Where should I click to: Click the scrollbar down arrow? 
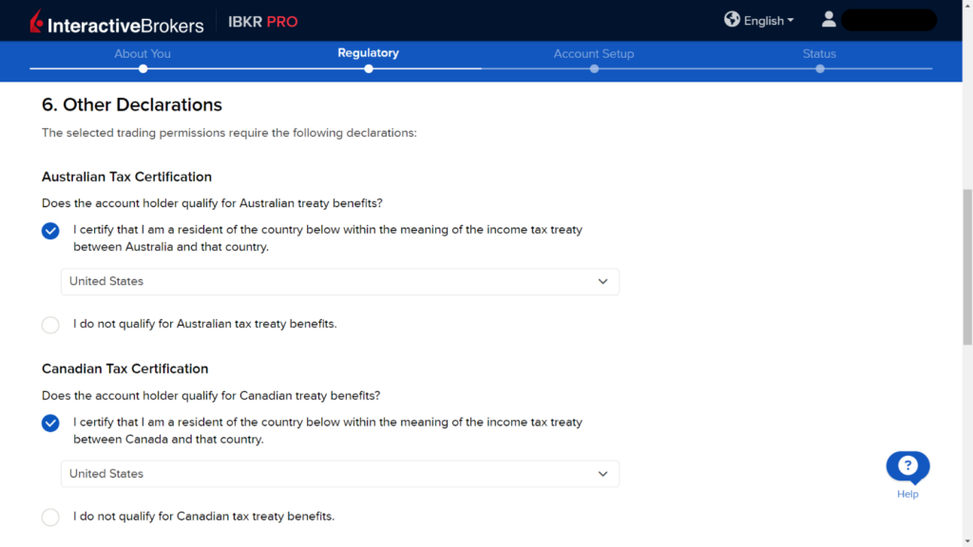967,541
